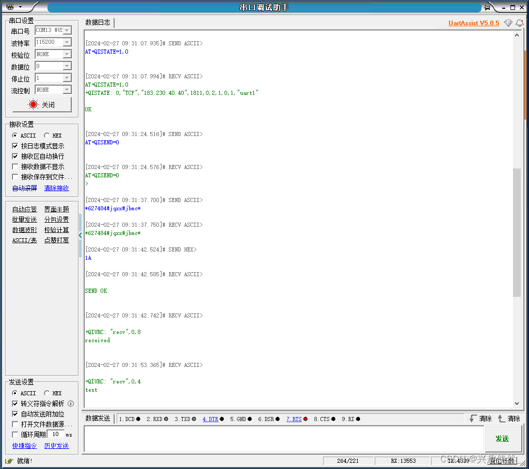Select the 数据发送 tab
Viewport: 529px width, 469px height.
(x=98, y=418)
